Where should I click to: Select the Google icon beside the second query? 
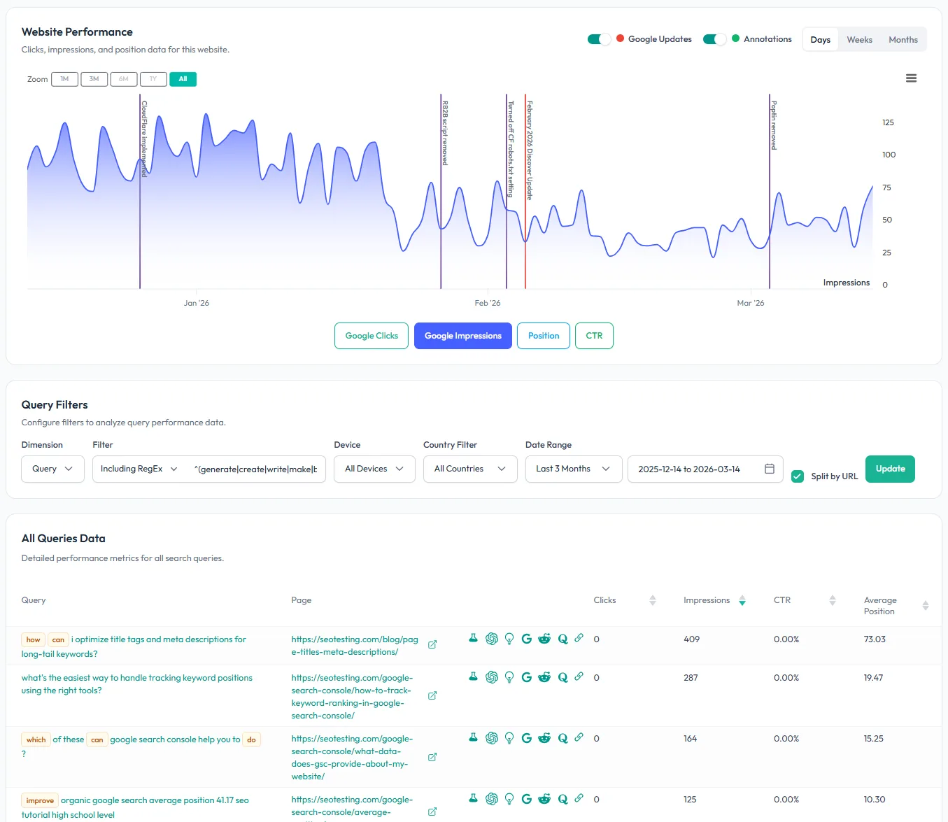[527, 677]
